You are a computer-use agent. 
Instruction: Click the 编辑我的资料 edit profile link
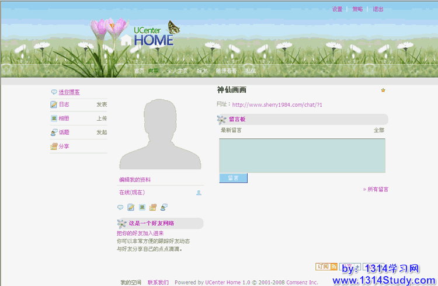[x=135, y=180]
